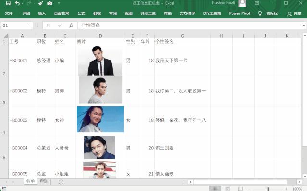Image resolution: width=307 pixels, height=191 pixels.
Task: Click the zoom slider handle
Action: [x=268, y=189]
